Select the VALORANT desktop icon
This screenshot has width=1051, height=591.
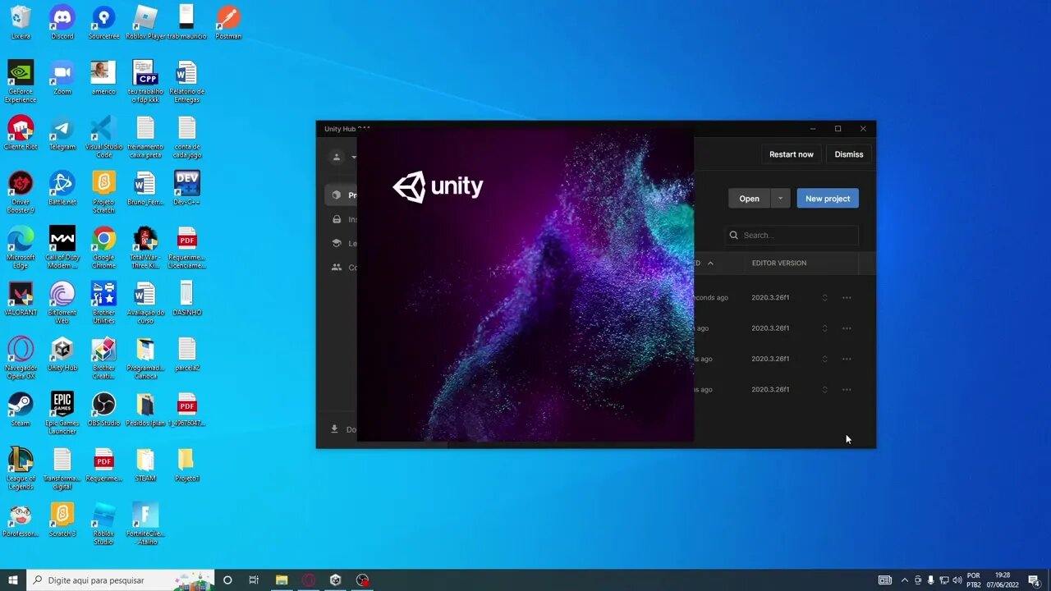(21, 298)
